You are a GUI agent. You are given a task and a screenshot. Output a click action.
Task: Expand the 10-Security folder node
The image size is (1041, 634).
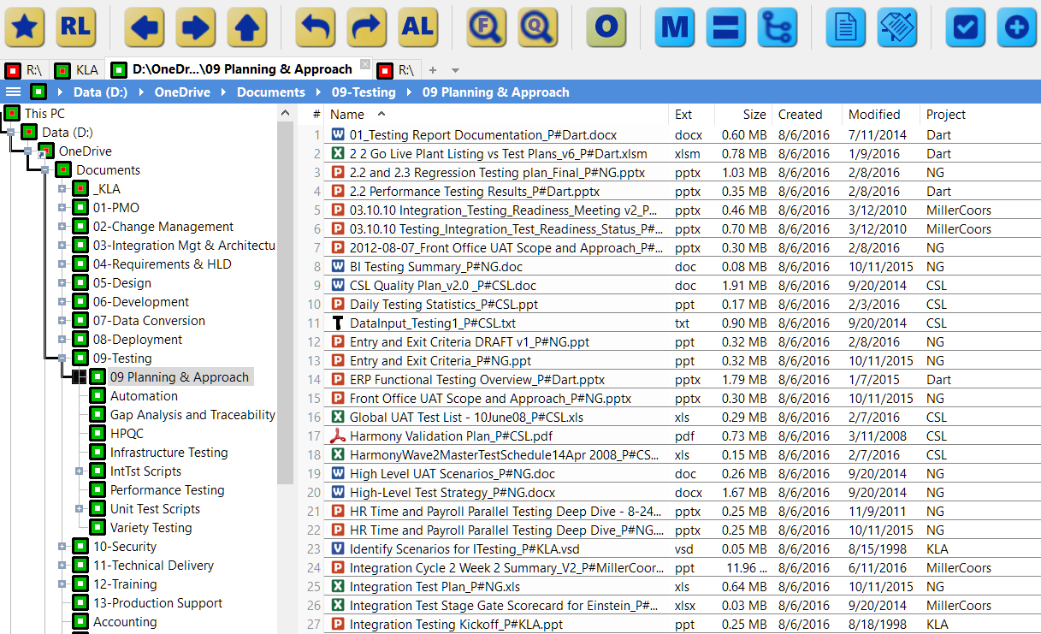[x=62, y=547]
